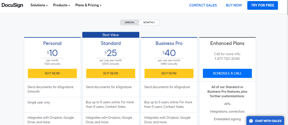
Task: Click the chat bubble icon
Action: pos(251,121)
